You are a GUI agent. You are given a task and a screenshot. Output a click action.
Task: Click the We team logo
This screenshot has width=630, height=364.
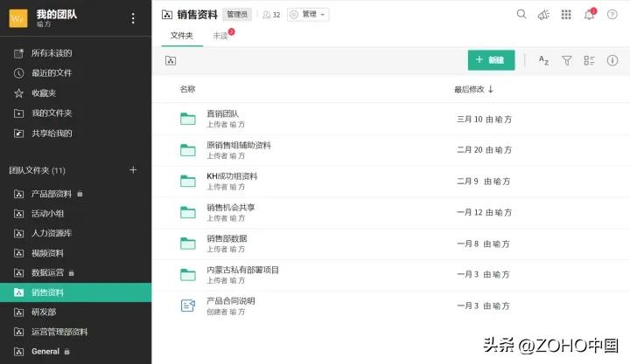click(x=18, y=18)
